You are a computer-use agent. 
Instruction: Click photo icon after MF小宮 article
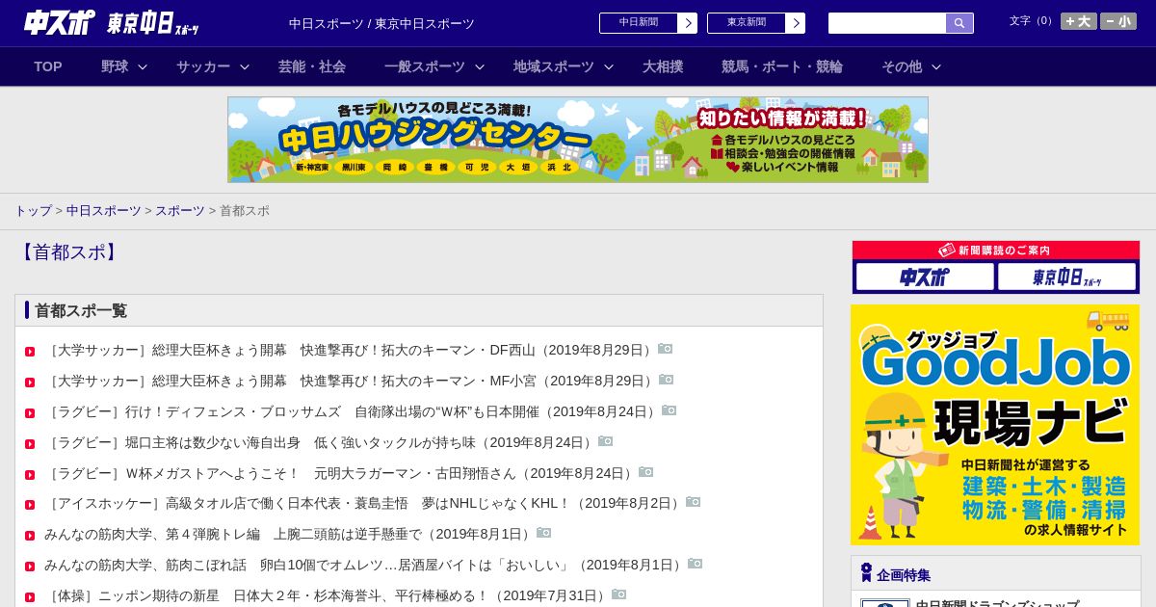pos(667,380)
